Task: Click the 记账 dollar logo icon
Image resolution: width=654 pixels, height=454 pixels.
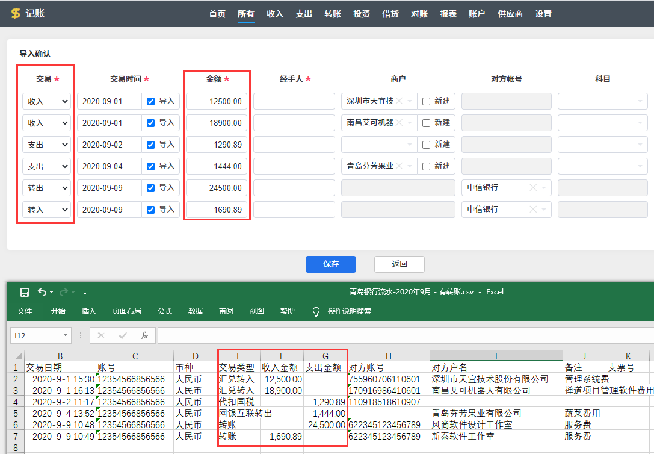Action: click(16, 13)
